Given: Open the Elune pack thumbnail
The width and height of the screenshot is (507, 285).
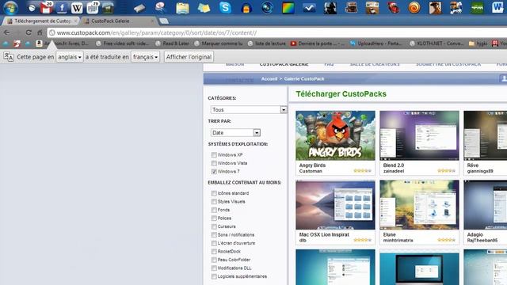Looking at the screenshot, I should 419,205.
